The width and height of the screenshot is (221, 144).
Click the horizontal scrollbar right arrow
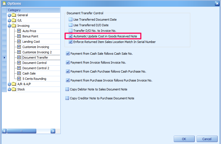[x=53, y=131]
